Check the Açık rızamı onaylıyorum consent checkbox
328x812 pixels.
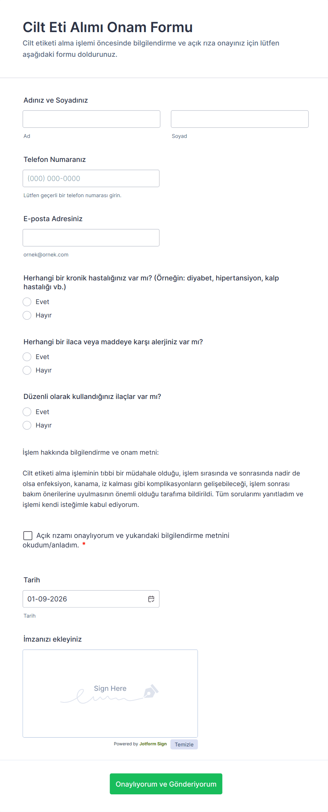coord(28,535)
